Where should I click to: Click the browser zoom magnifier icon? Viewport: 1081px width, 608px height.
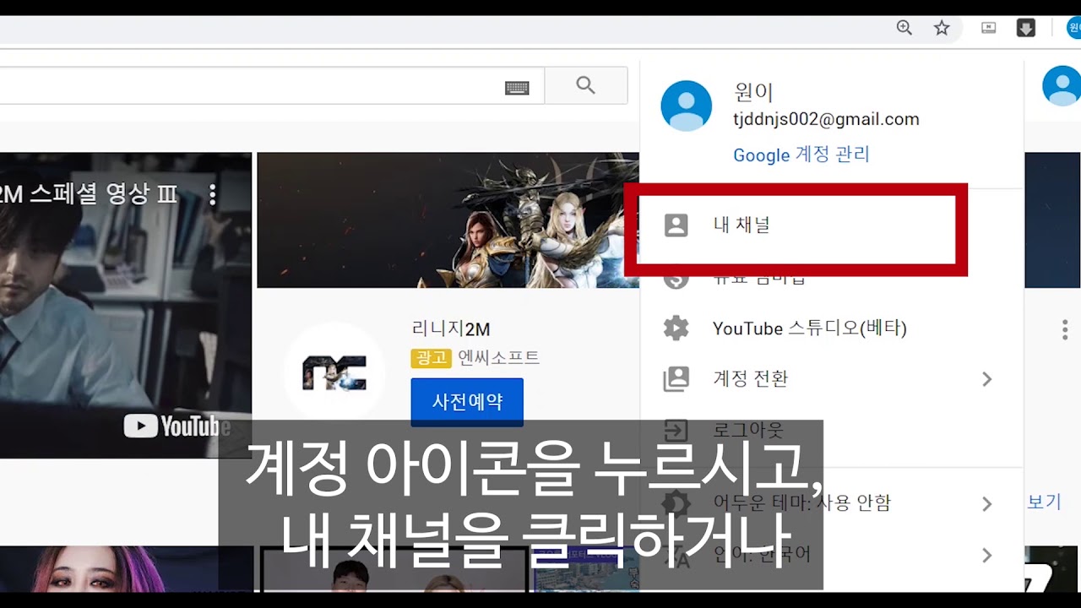point(904,28)
